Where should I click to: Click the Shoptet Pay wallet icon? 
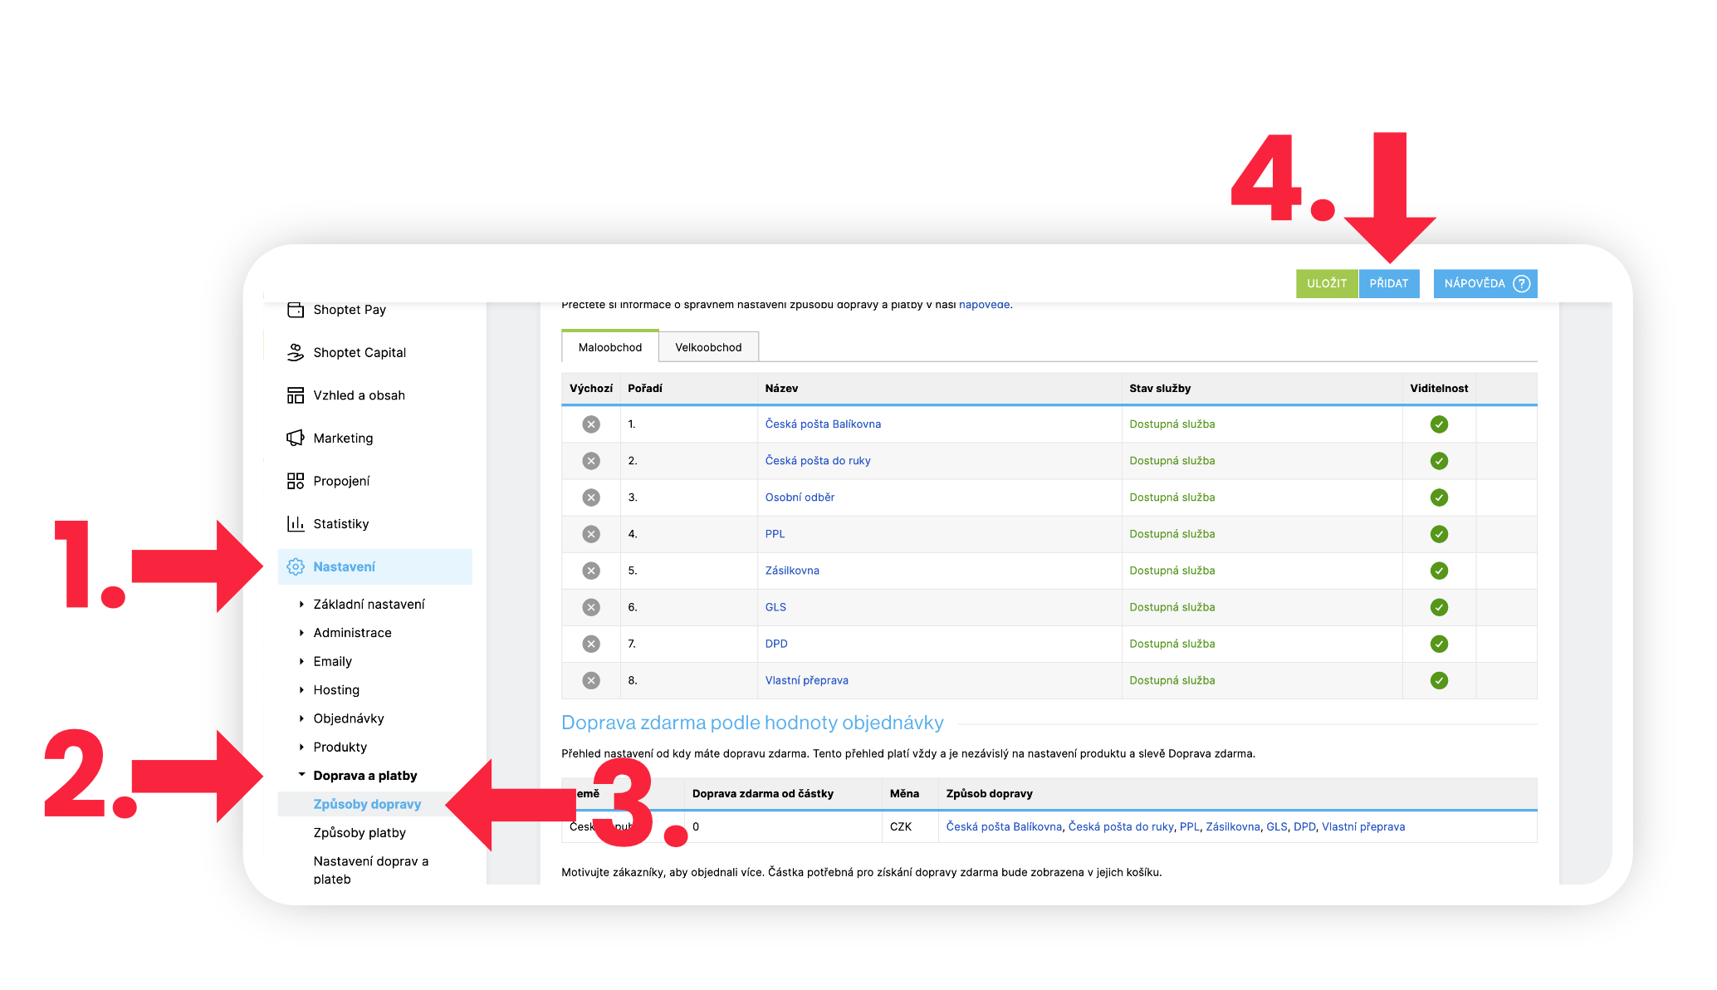click(296, 310)
